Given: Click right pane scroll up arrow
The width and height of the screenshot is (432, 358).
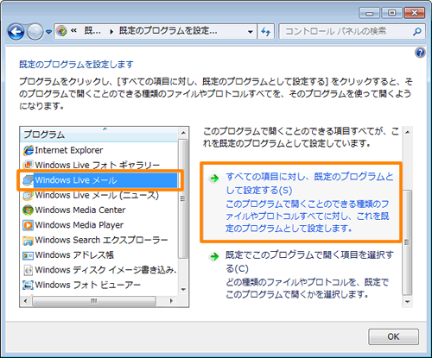Looking at the screenshot, I should point(407,132).
